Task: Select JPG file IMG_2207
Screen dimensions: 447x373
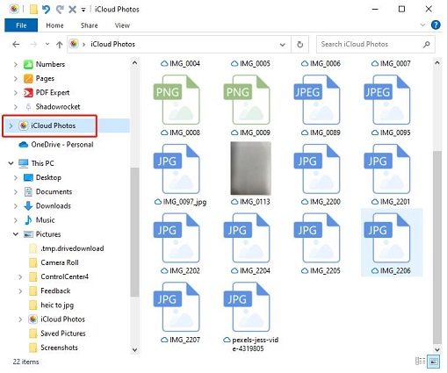Action: (x=181, y=312)
